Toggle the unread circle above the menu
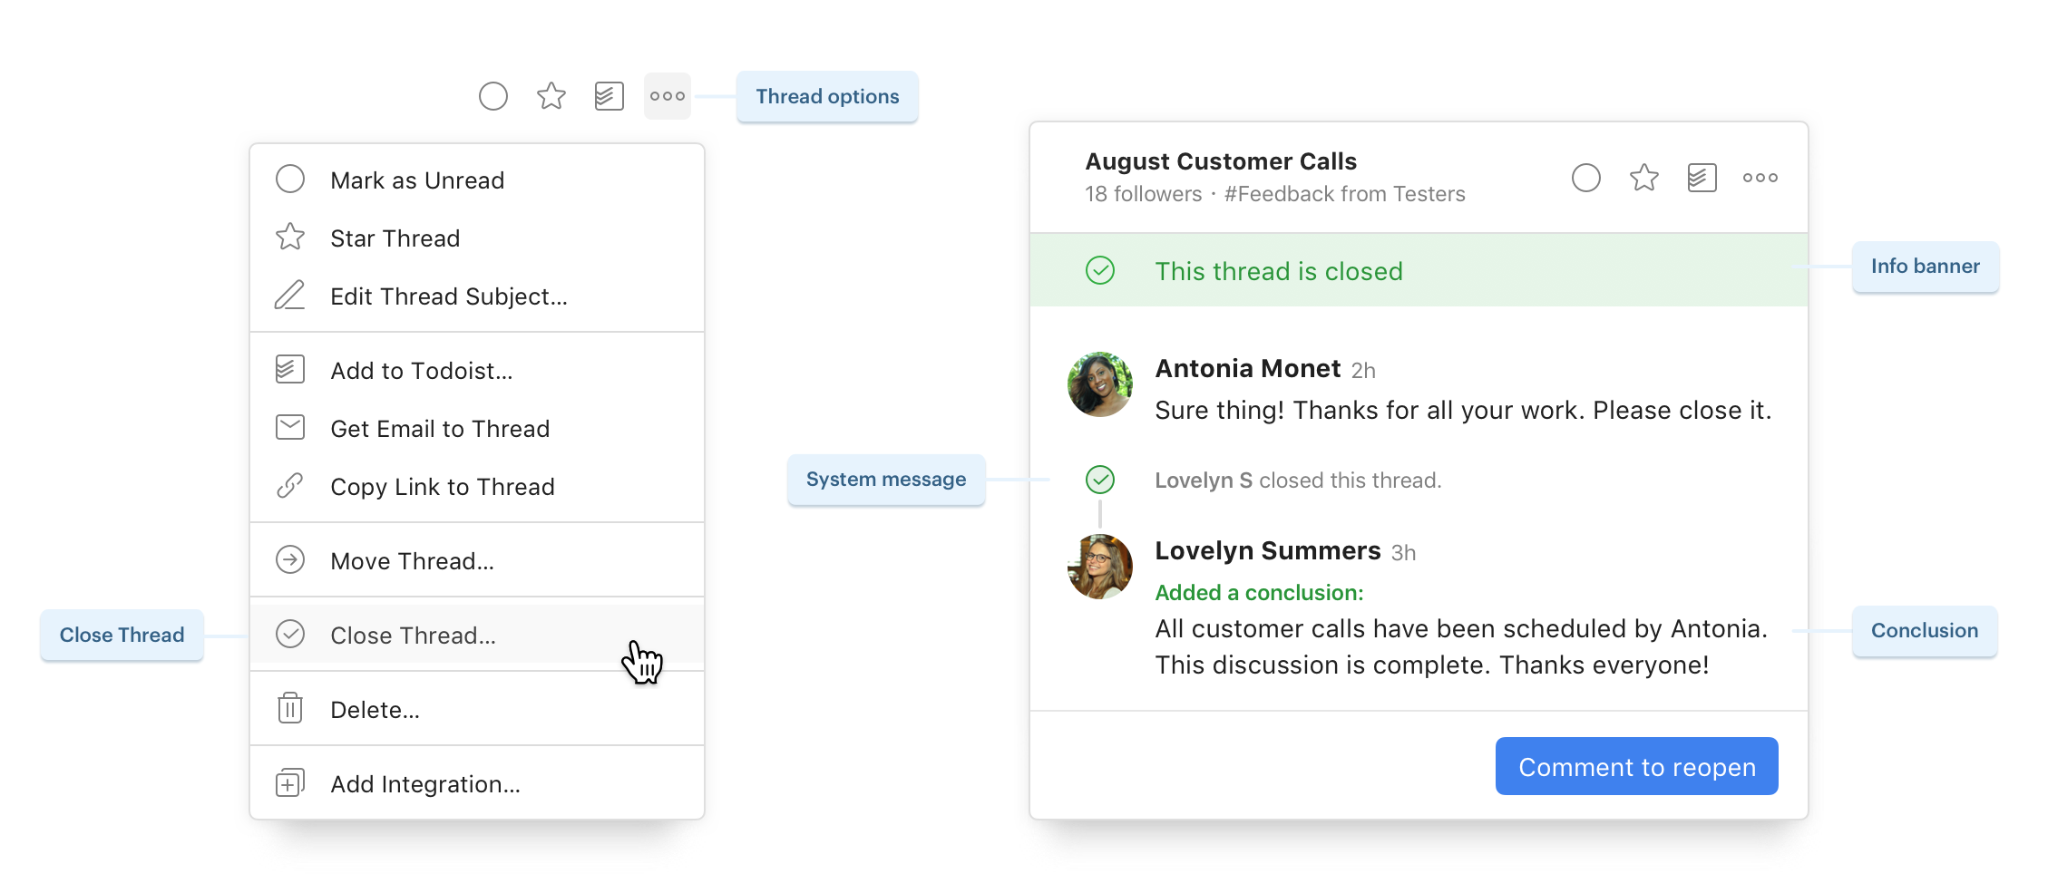This screenshot has height=893, width=2048. coord(493,96)
